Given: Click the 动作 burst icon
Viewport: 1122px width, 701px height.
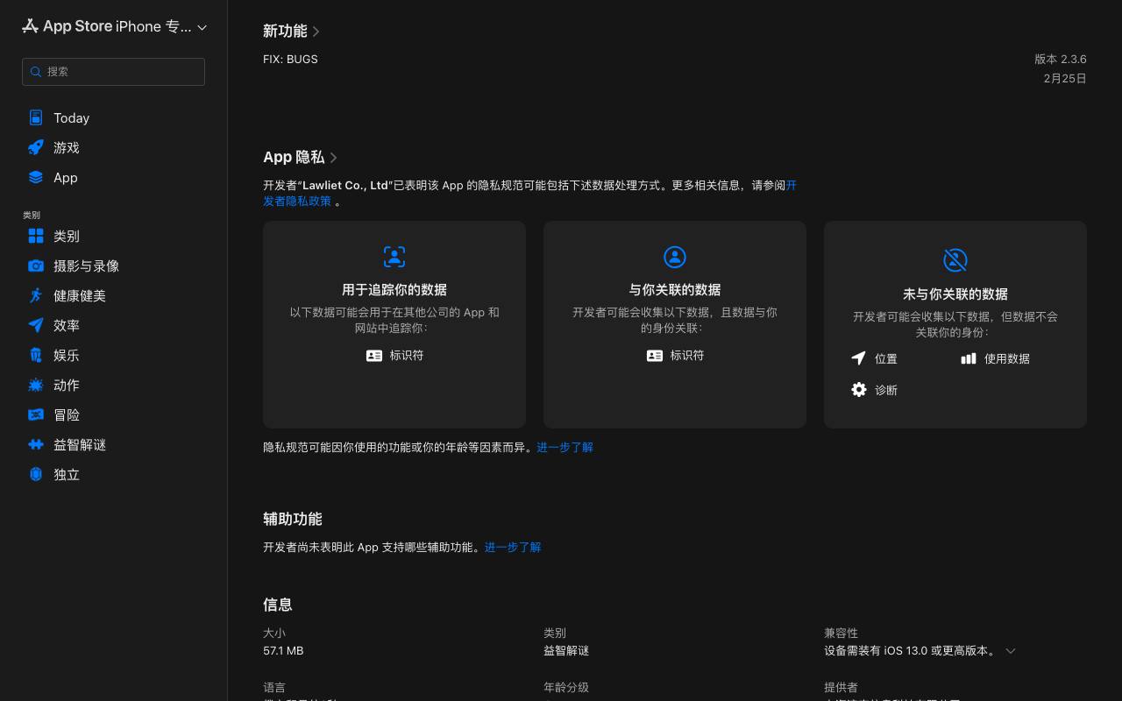Looking at the screenshot, I should pyautogui.click(x=36, y=385).
